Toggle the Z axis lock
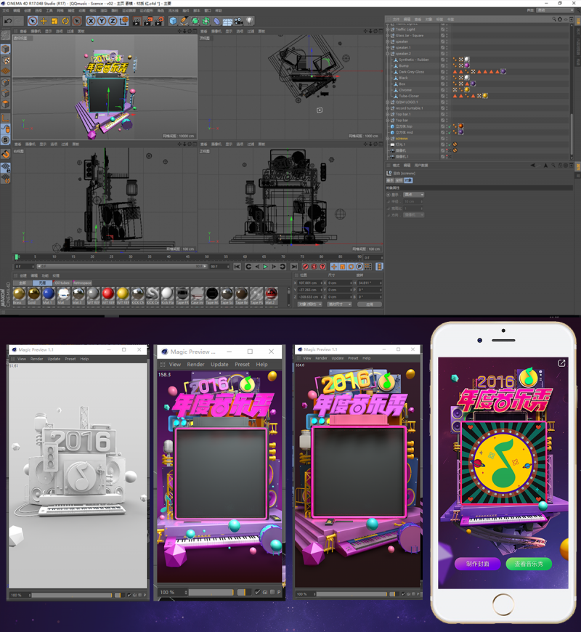The height and width of the screenshot is (632, 581). (113, 21)
